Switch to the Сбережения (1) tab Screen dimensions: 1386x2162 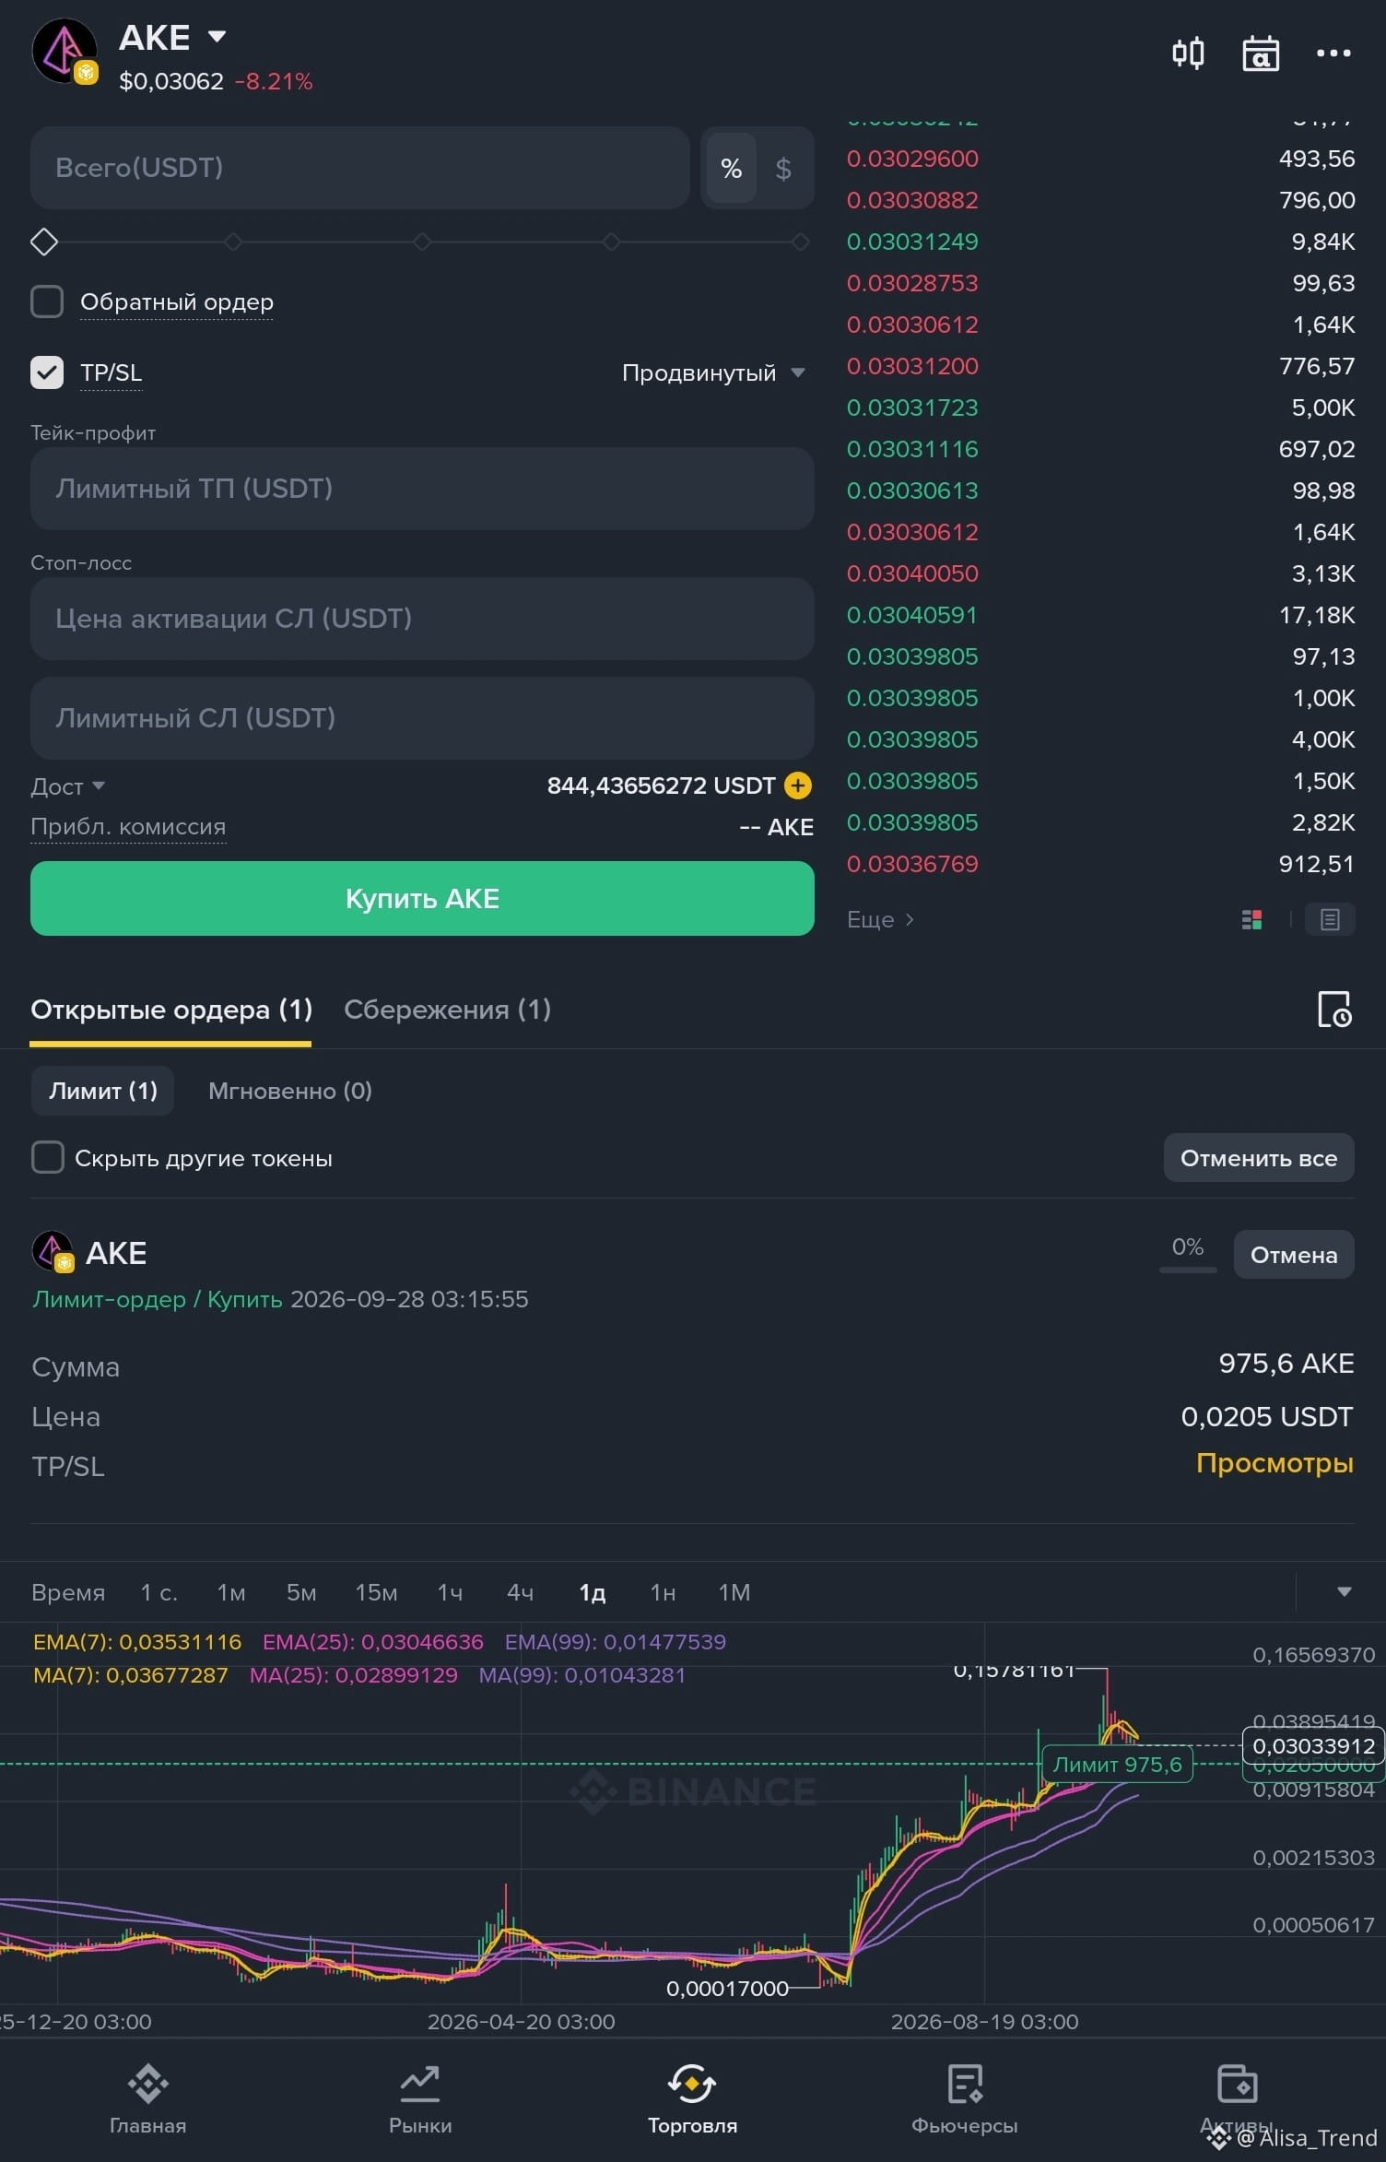point(447,1009)
